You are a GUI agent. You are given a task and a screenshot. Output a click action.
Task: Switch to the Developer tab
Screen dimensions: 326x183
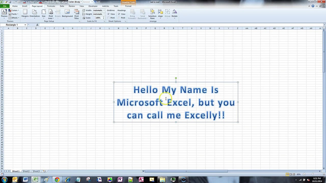click(x=93, y=6)
